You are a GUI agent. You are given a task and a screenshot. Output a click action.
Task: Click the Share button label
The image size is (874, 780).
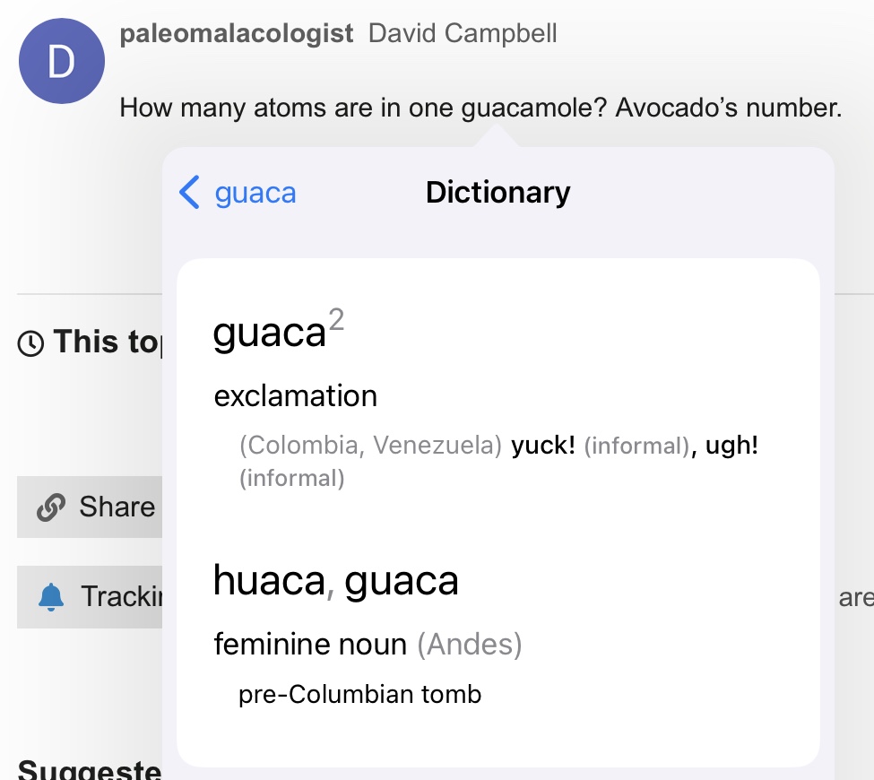[117, 507]
